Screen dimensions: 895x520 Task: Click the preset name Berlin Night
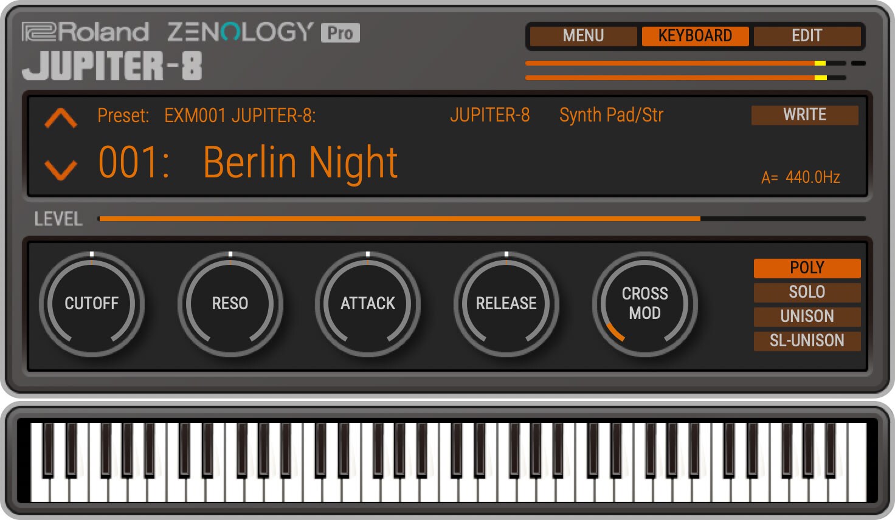pyautogui.click(x=300, y=163)
